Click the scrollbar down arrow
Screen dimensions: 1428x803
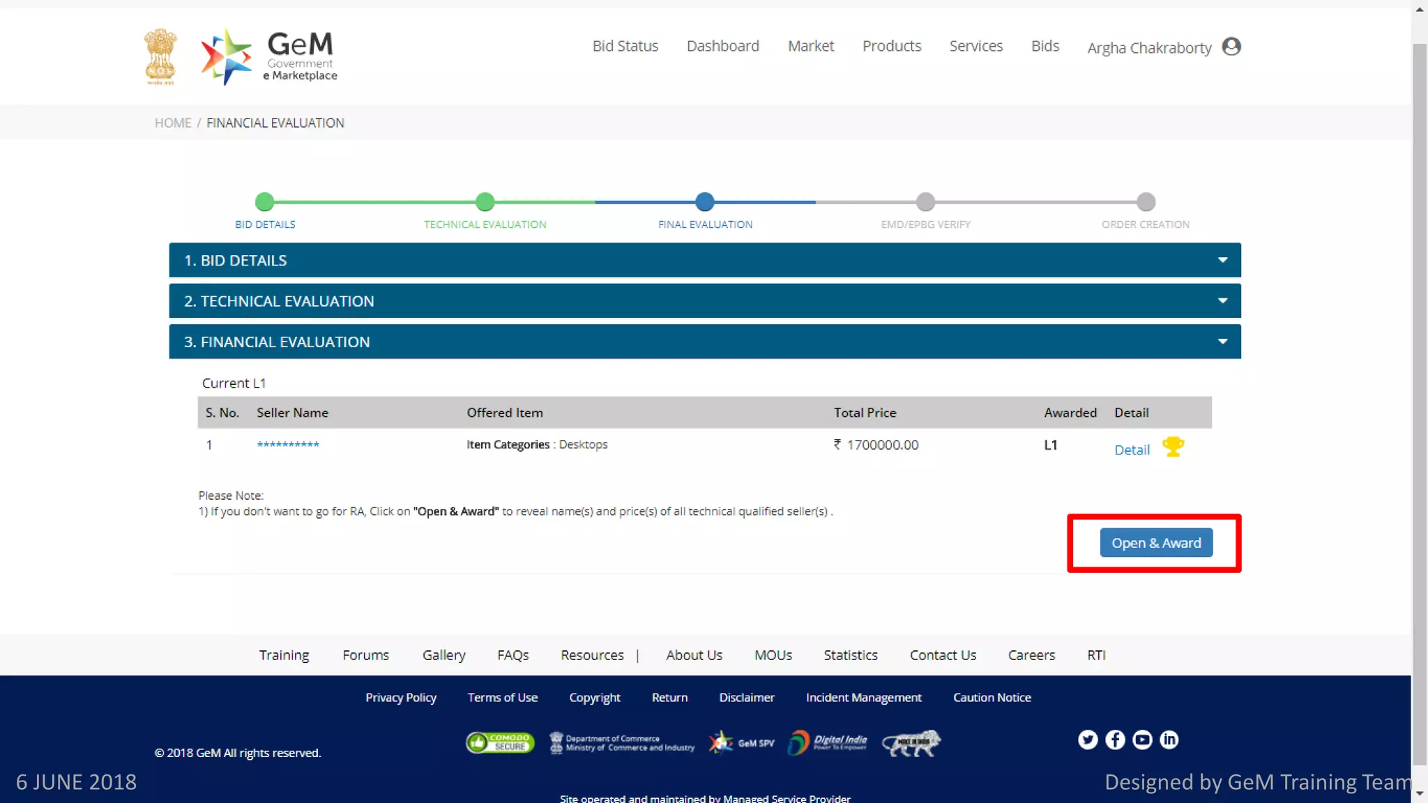1420,794
